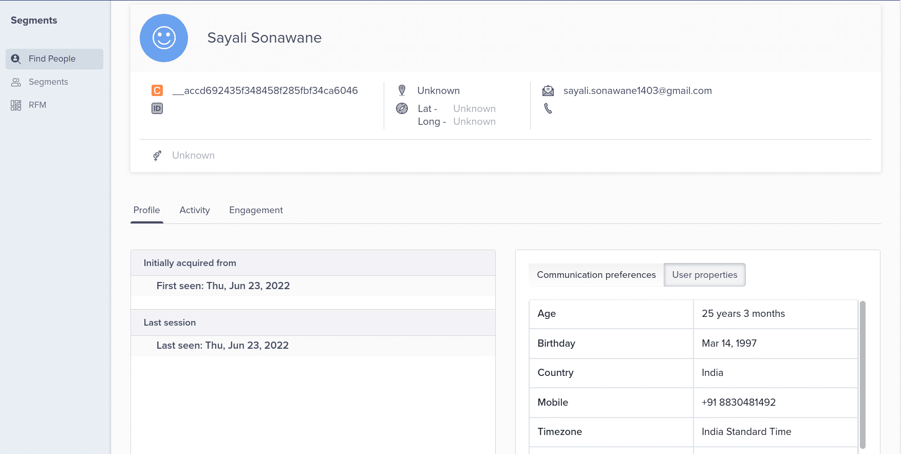Screen dimensions: 901x454
Task: Switch to the Engagement tab
Action: point(256,210)
